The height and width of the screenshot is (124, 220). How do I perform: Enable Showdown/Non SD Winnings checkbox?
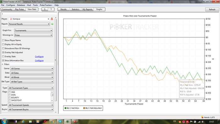tap(3, 48)
